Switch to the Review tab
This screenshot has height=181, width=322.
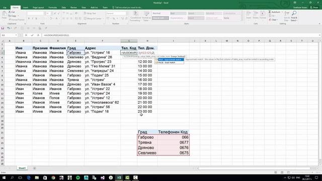coord(73,8)
